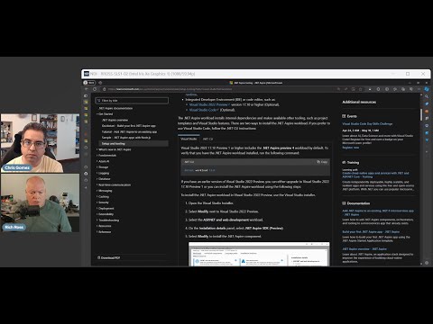This screenshot has height=324, width=433.
Task: Open Quickstart Build your first .NET Aspire app
Action: [129, 126]
